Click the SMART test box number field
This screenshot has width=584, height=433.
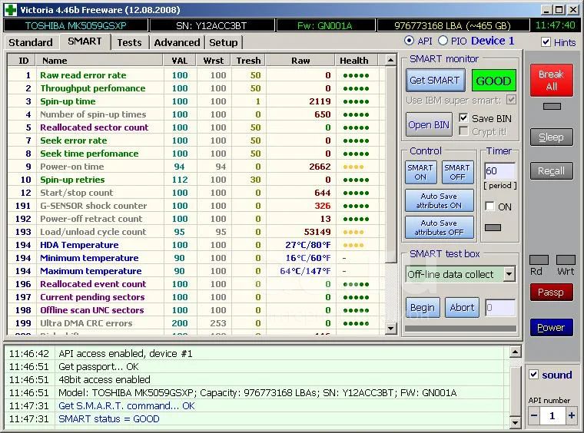point(500,308)
